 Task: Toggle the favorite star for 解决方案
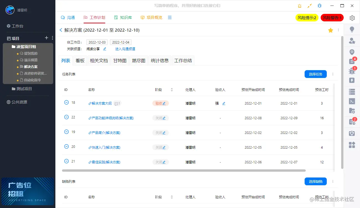[x=331, y=30]
